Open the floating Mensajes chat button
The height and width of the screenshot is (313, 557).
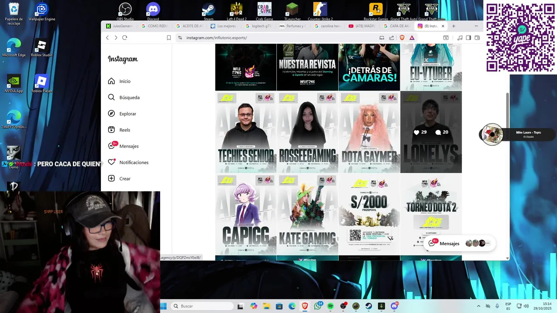pyautogui.click(x=460, y=243)
